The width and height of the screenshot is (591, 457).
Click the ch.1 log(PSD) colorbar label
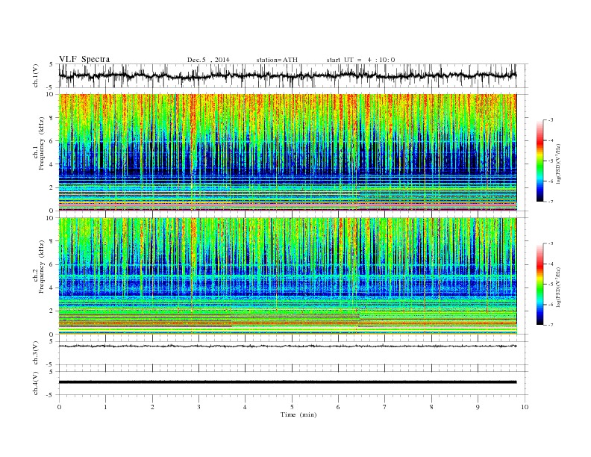[559, 164]
